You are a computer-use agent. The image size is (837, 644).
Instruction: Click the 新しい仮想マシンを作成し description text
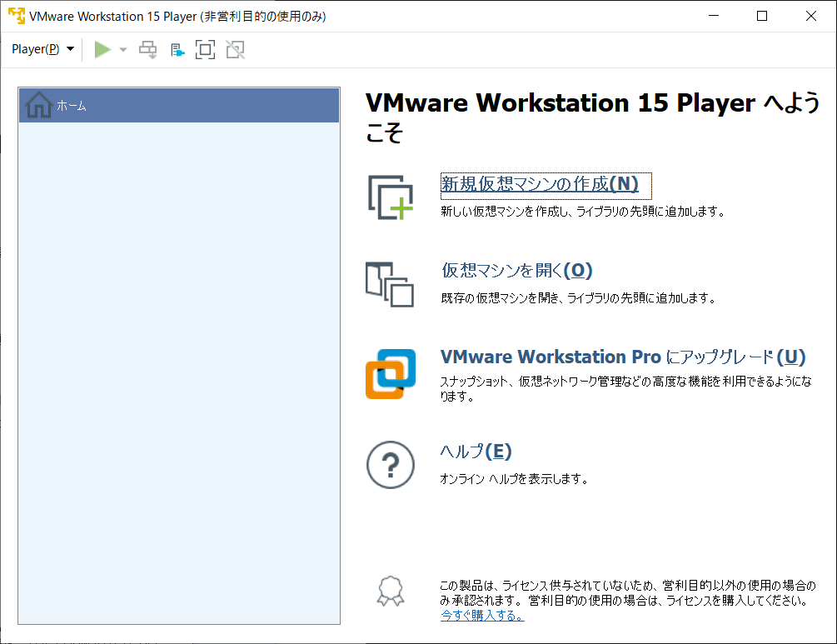pyautogui.click(x=584, y=212)
